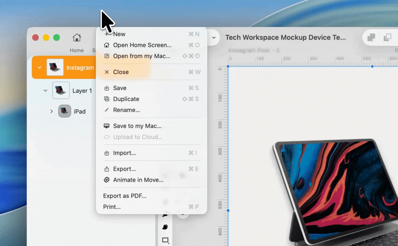
Task: Select the rectangle shape tool
Action: (x=165, y=240)
